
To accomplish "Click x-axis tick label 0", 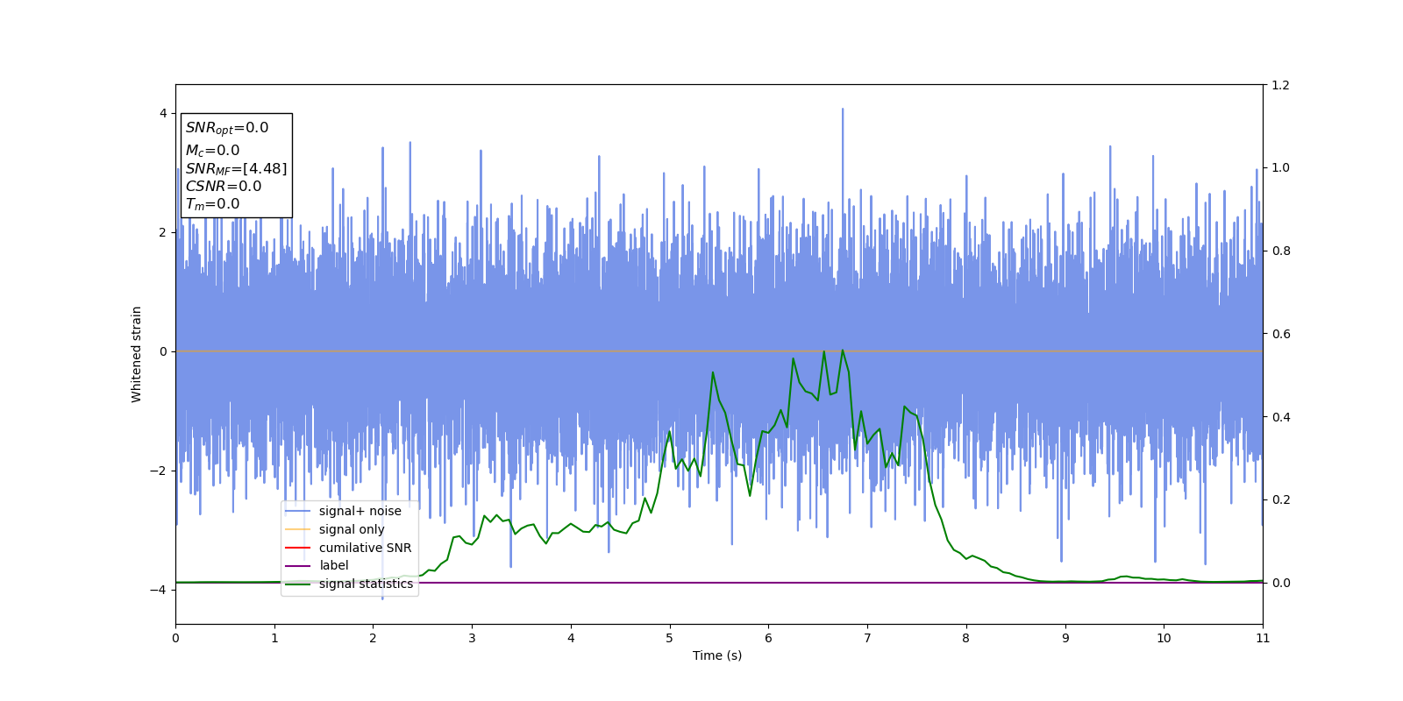I will [x=175, y=638].
